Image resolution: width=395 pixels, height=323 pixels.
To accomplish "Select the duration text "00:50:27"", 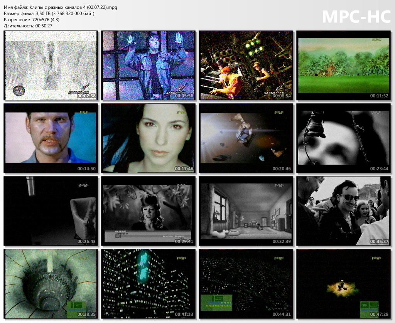I will [44, 26].
